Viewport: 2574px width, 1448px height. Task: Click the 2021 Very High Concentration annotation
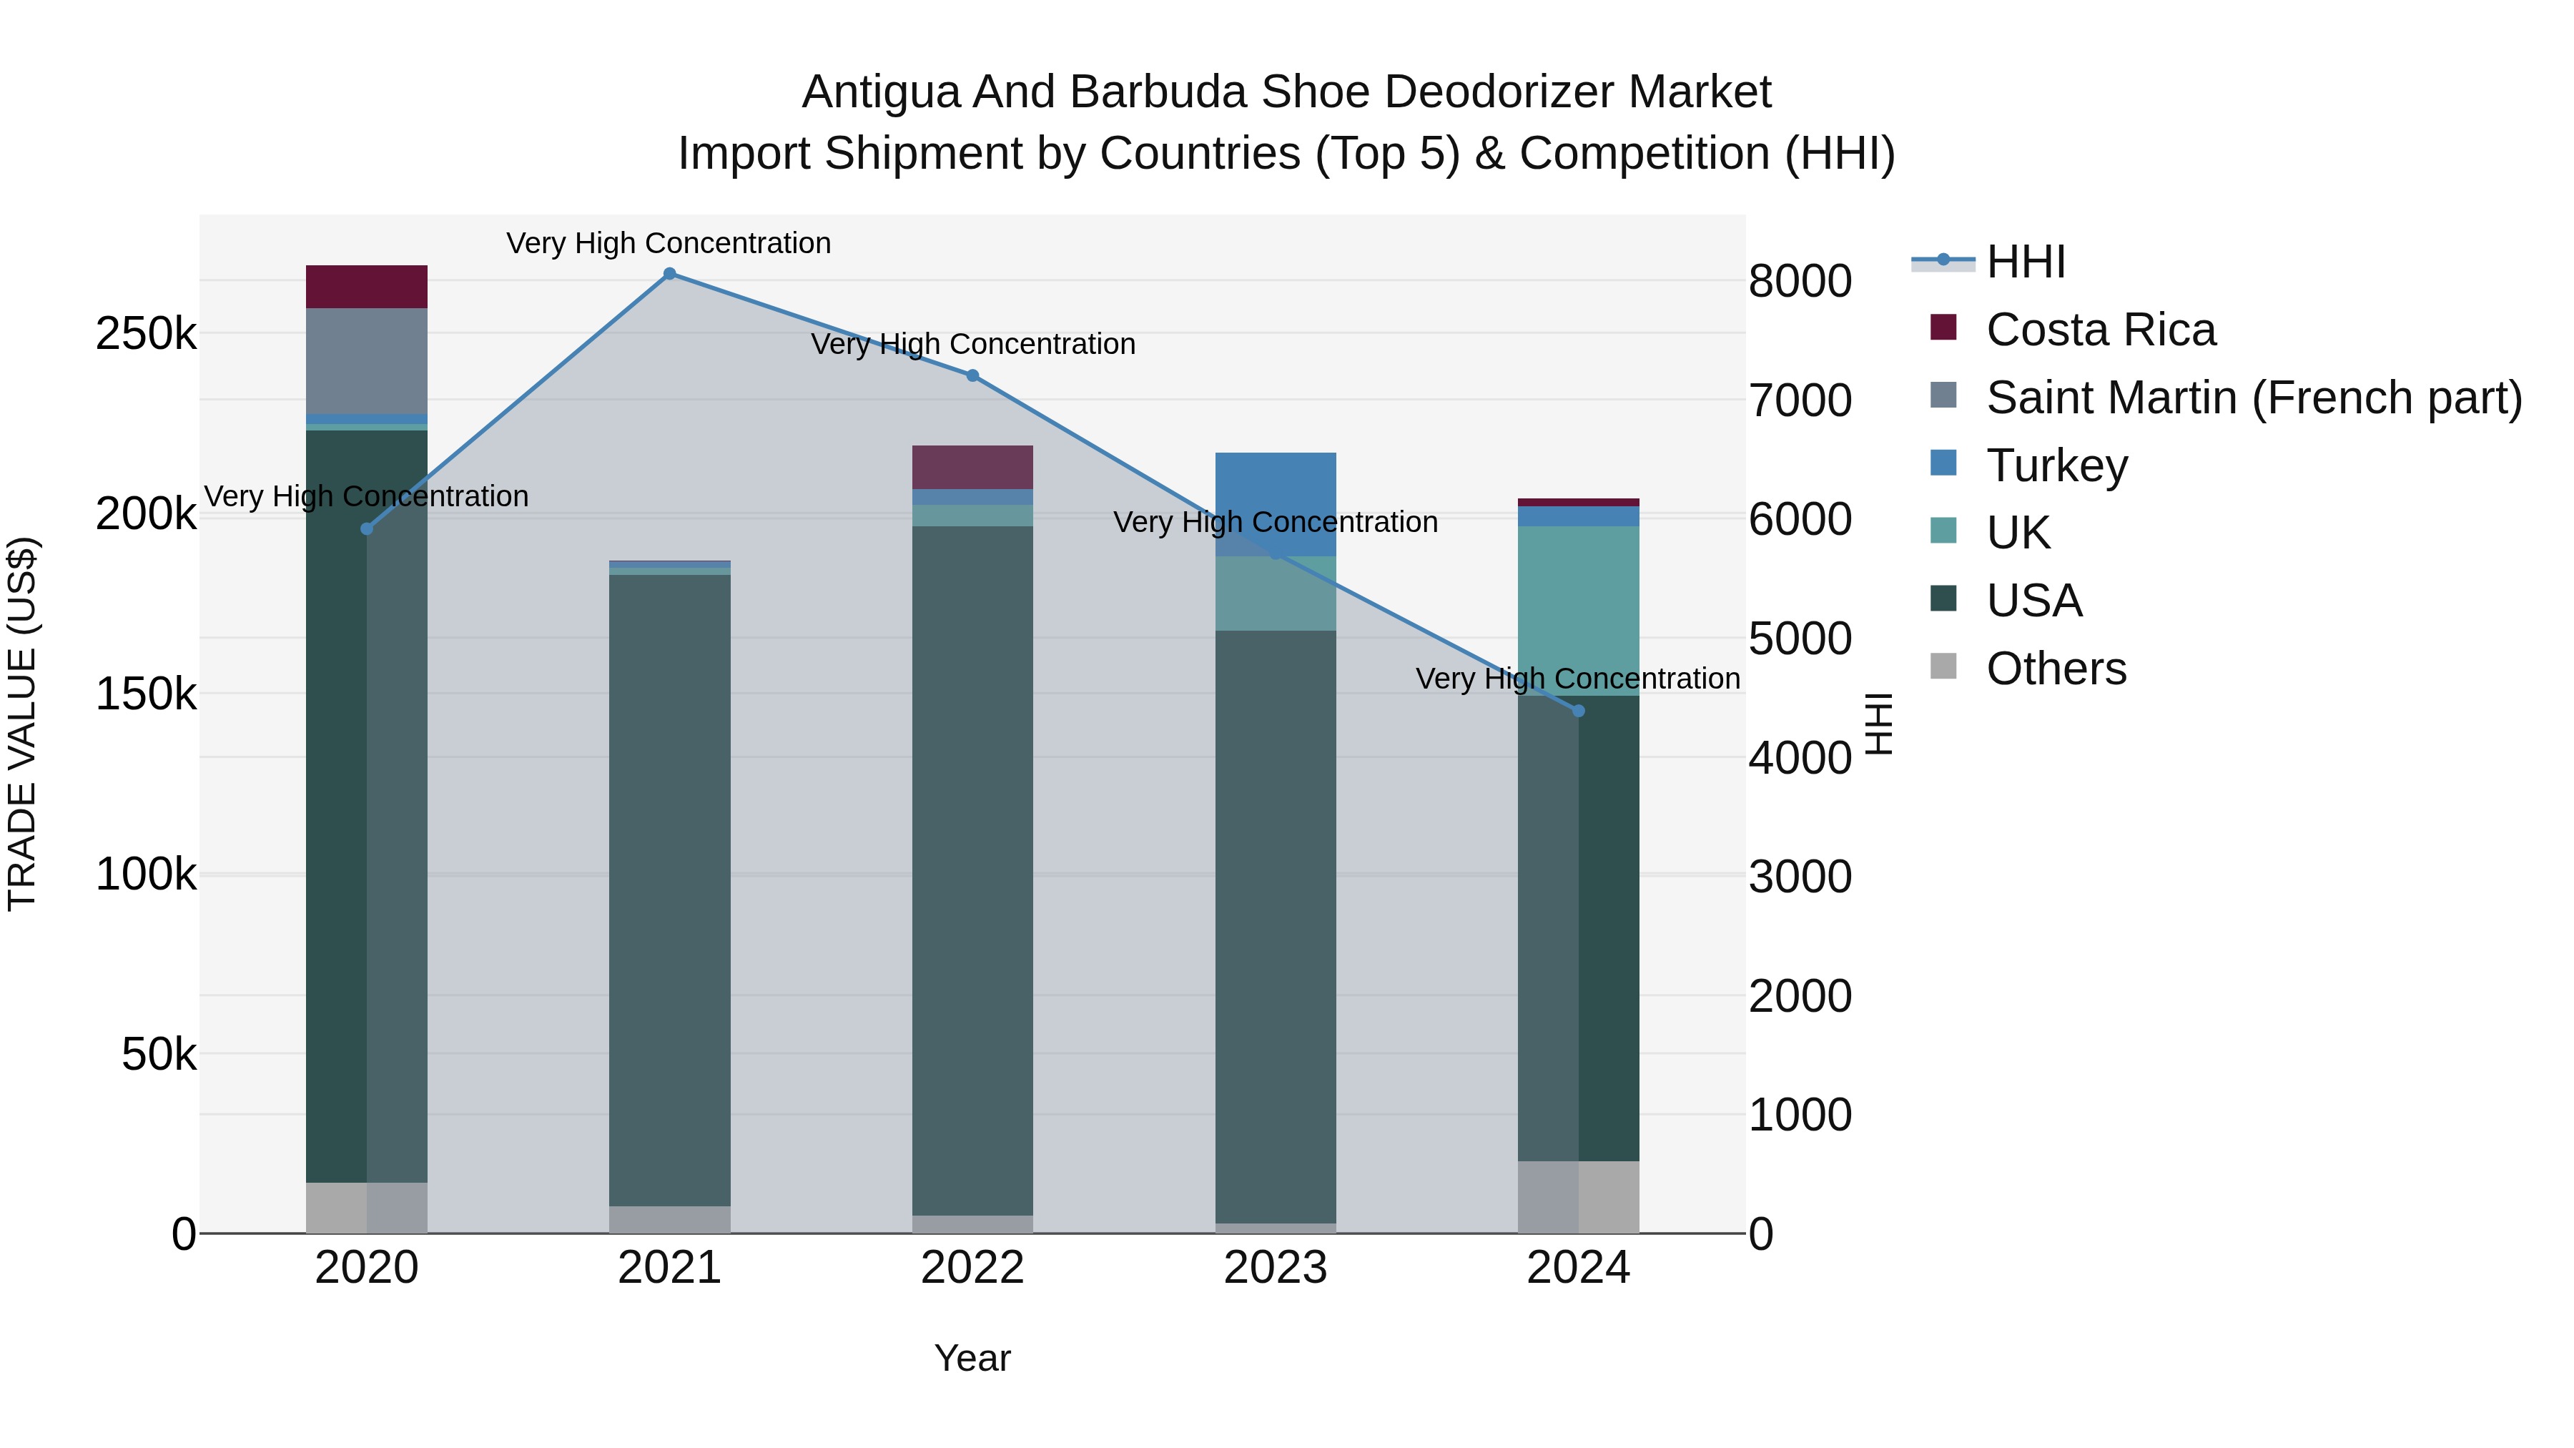669,244
